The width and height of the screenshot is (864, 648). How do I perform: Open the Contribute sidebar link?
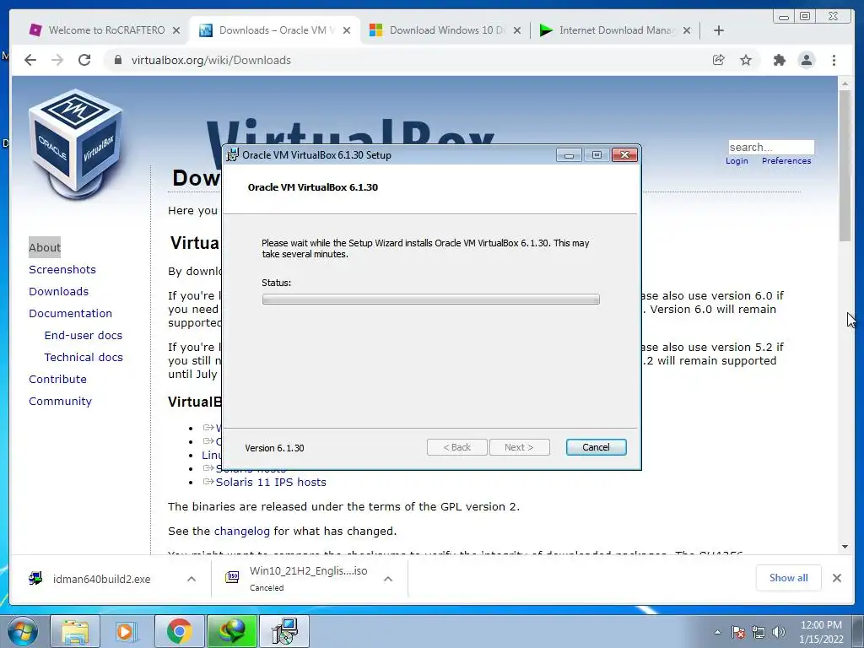click(x=57, y=380)
